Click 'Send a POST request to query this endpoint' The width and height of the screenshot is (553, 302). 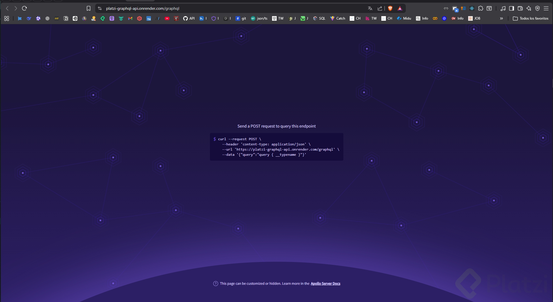[277, 126]
